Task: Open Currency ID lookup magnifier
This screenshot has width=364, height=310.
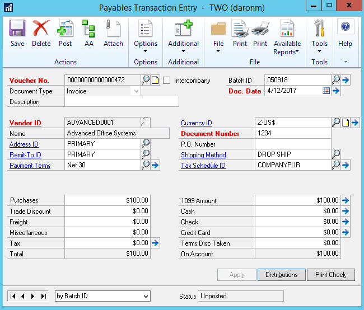Action: [336, 123]
